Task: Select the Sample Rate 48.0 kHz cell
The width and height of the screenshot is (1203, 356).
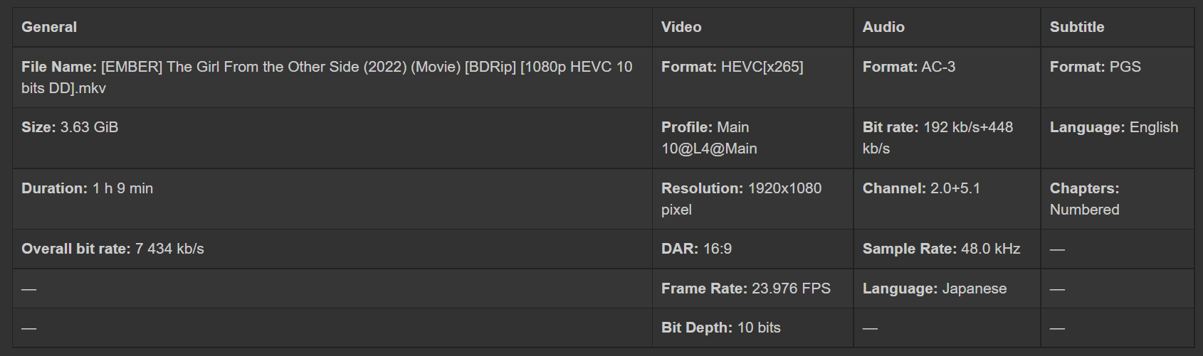Action: coord(941,249)
